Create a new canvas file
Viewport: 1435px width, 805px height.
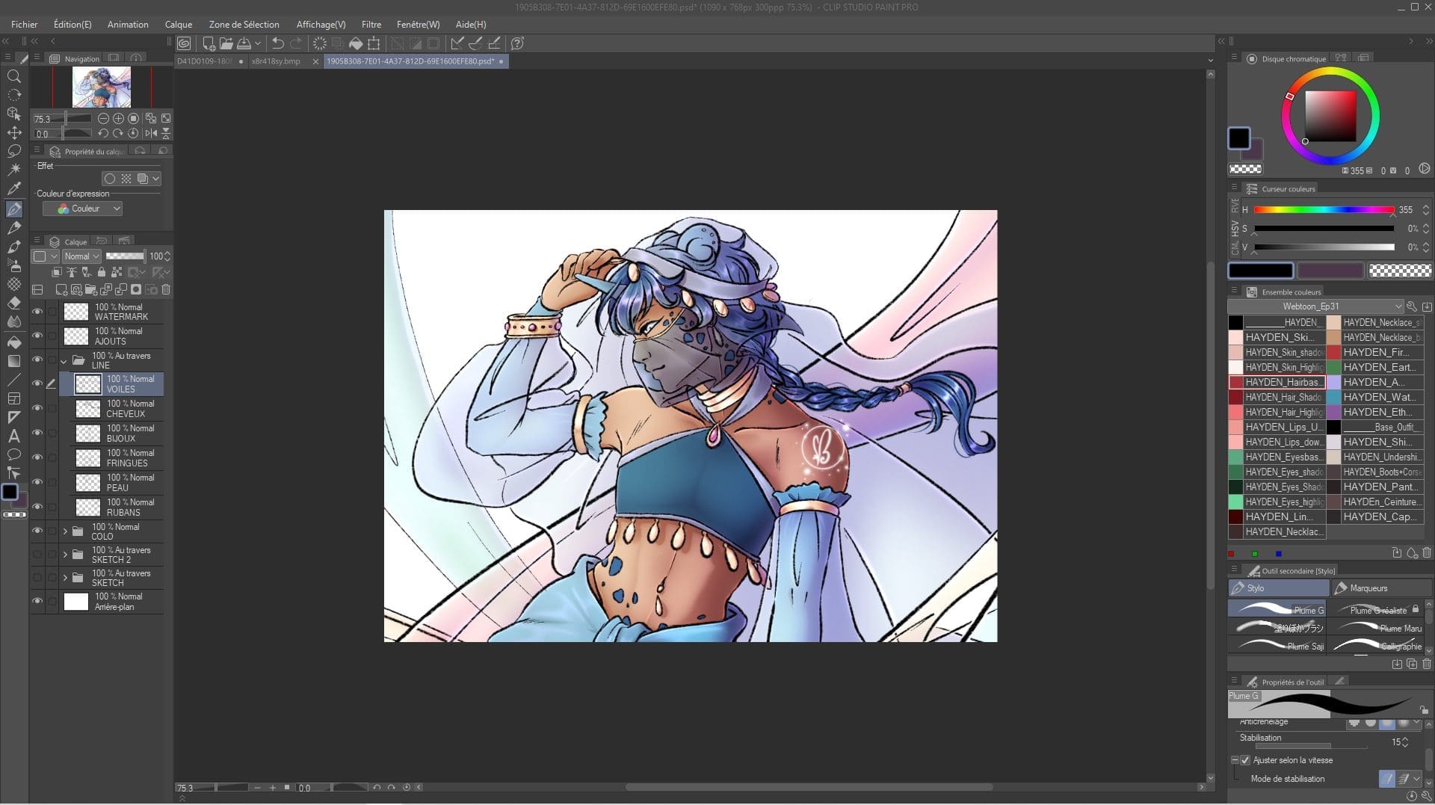[209, 43]
